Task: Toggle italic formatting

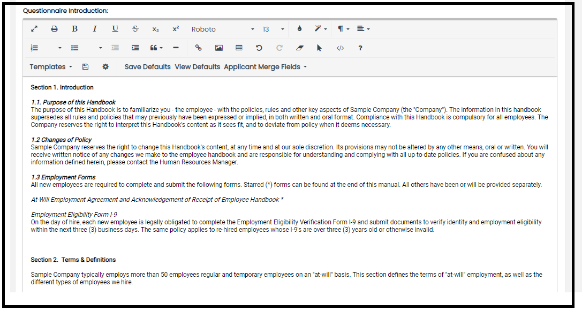Action: pos(95,29)
